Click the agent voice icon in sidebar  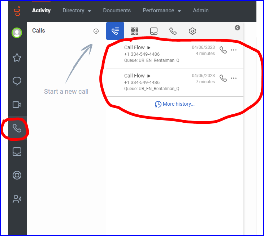point(17,199)
